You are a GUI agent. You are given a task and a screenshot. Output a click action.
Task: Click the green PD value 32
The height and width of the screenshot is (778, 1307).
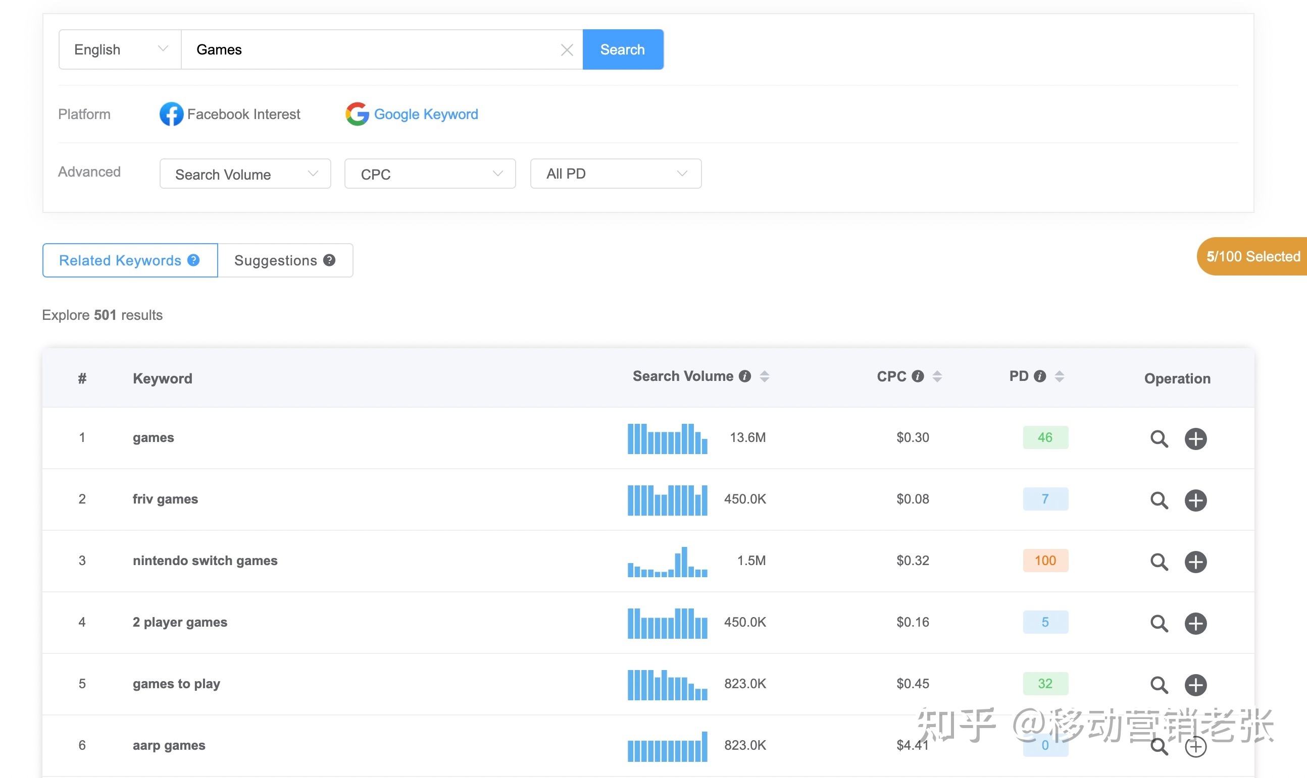click(1045, 684)
